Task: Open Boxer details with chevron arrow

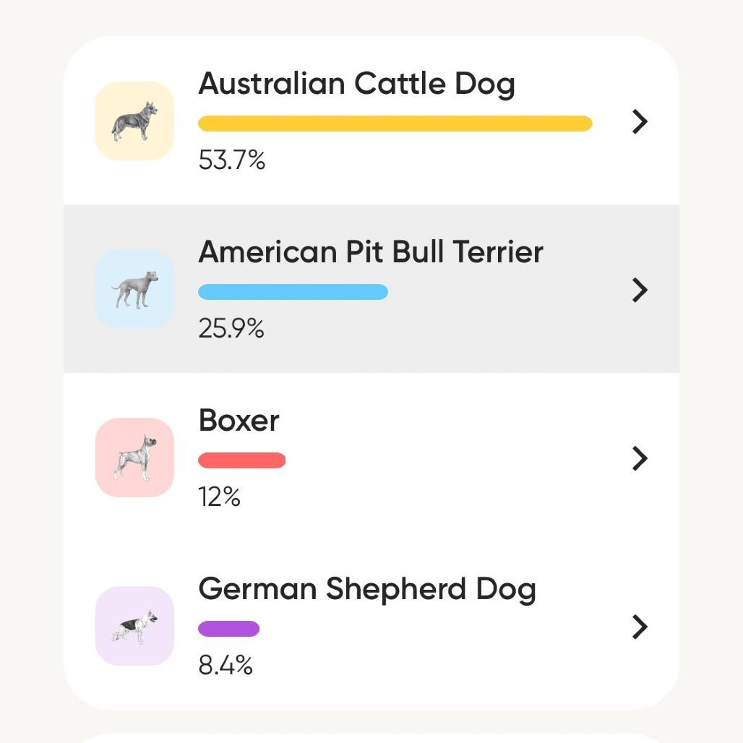Action: pos(640,458)
